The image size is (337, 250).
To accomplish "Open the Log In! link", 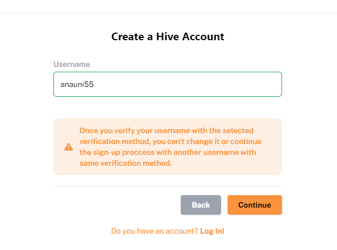I will (x=212, y=231).
